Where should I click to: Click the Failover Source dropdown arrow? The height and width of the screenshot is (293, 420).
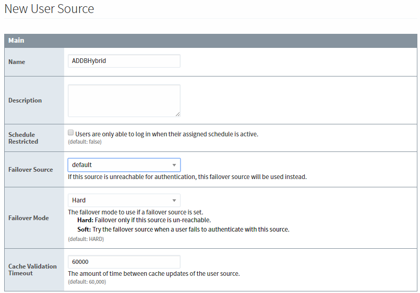[174, 165]
